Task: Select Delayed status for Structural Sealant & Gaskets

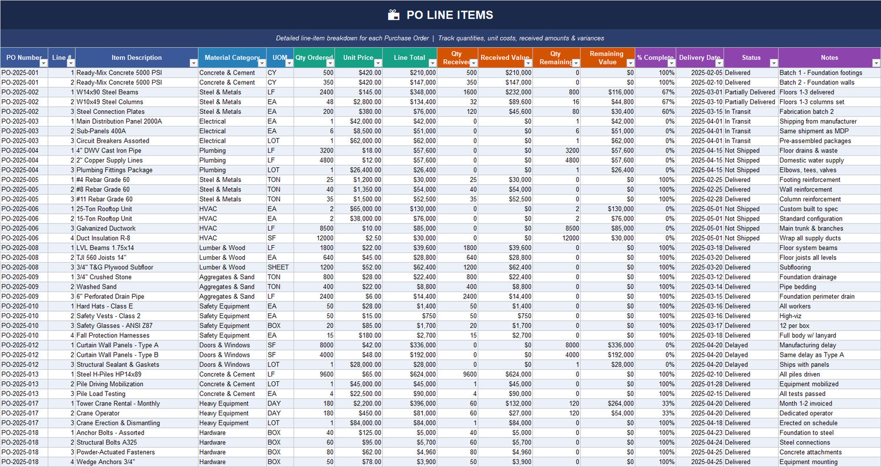Action: click(751, 364)
